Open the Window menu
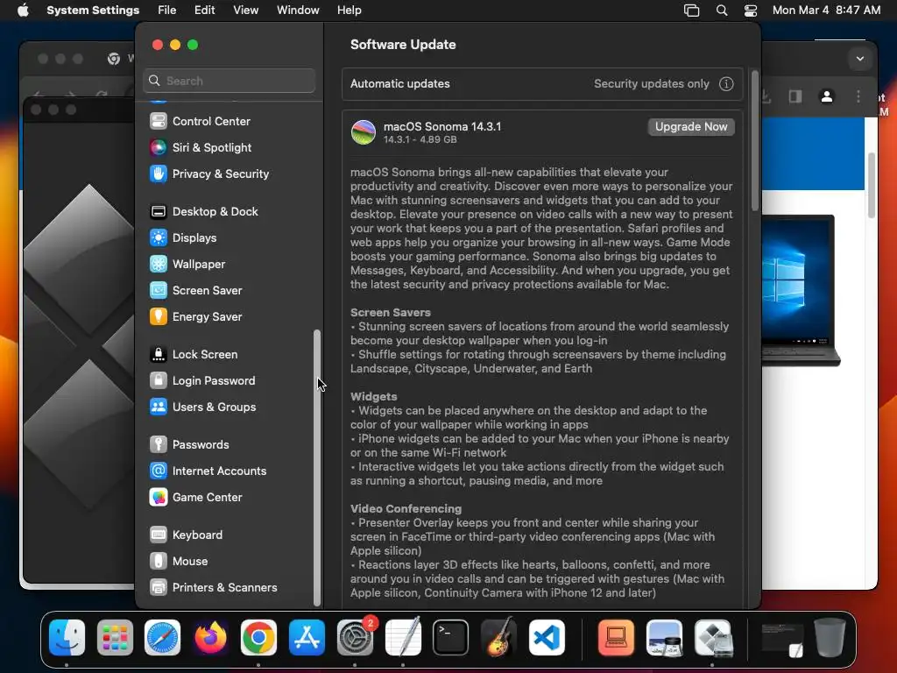 [x=298, y=11]
